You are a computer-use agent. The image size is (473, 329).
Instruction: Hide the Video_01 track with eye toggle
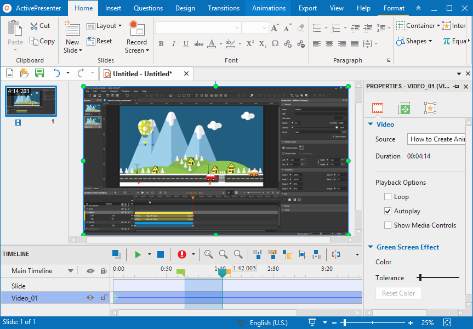pyautogui.click(x=91, y=297)
